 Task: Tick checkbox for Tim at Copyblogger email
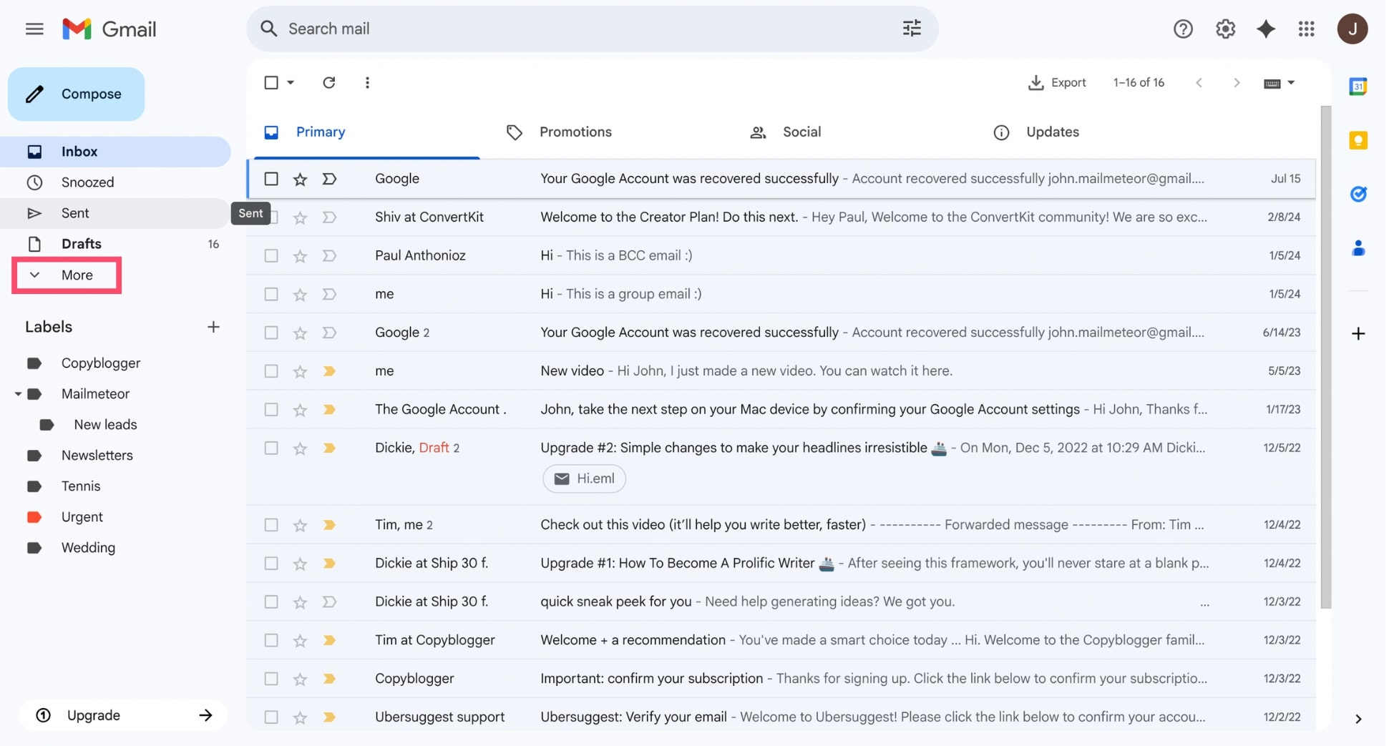(x=271, y=641)
